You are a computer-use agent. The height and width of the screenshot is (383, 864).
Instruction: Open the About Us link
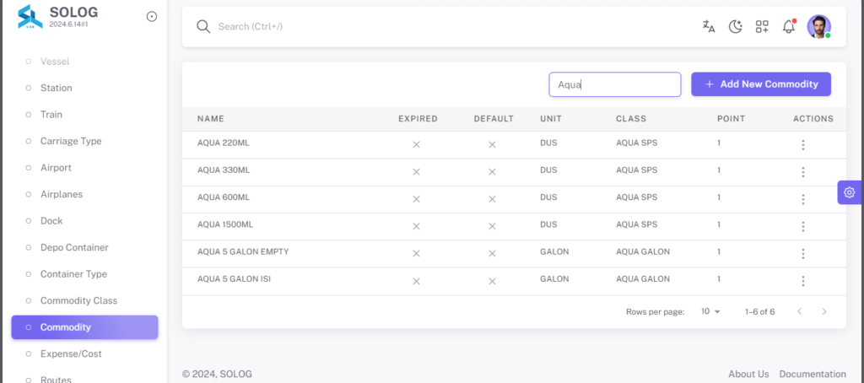(748, 374)
